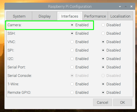Viewport: 137px width, 112px height.
Task: Open the Localisation tab
Action: click(x=120, y=16)
